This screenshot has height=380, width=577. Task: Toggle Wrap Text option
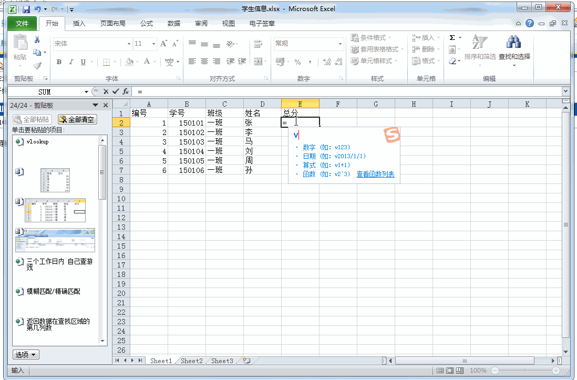click(x=259, y=44)
